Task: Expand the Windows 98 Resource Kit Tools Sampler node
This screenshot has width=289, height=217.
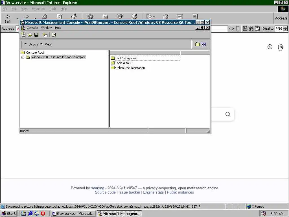Action: [23, 57]
